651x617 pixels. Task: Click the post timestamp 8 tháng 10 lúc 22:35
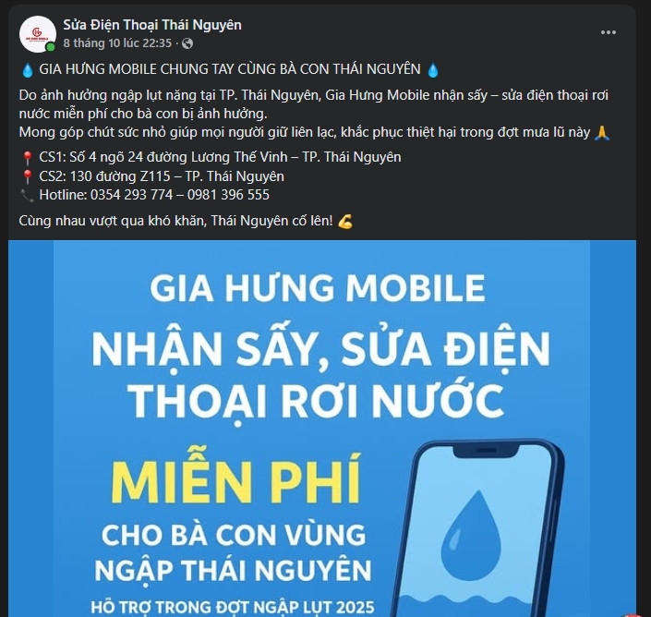117,43
